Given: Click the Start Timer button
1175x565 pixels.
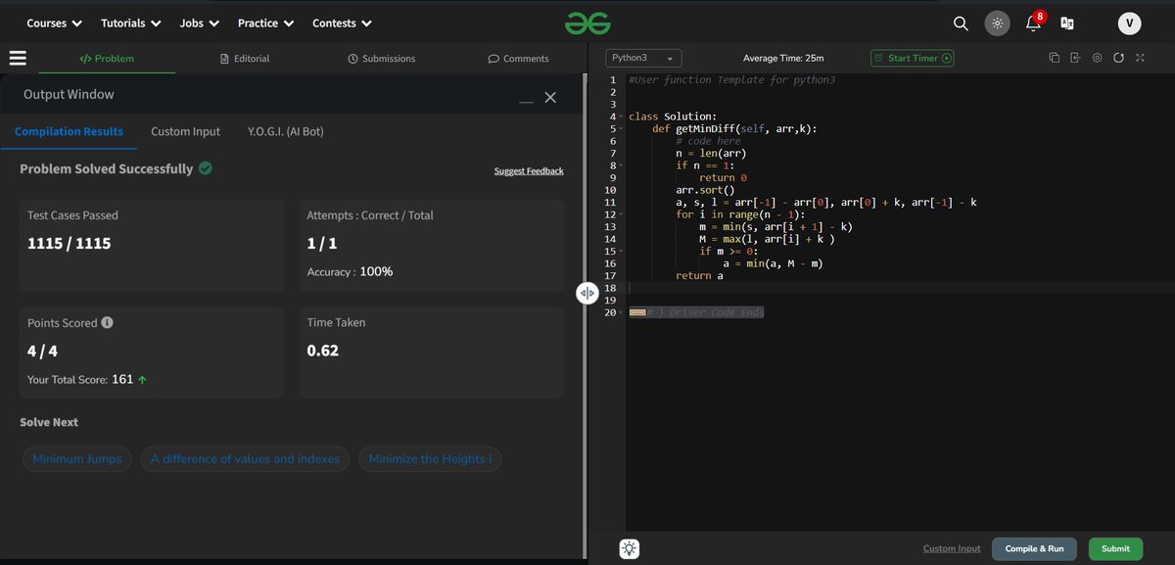Looking at the screenshot, I should (913, 58).
